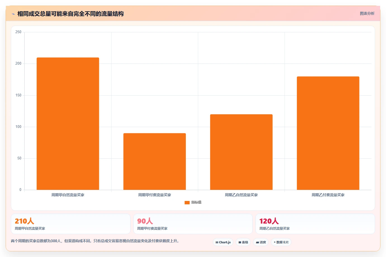386x257 pixels.
Task: Click the y-axis value 150
Action: click(18, 95)
